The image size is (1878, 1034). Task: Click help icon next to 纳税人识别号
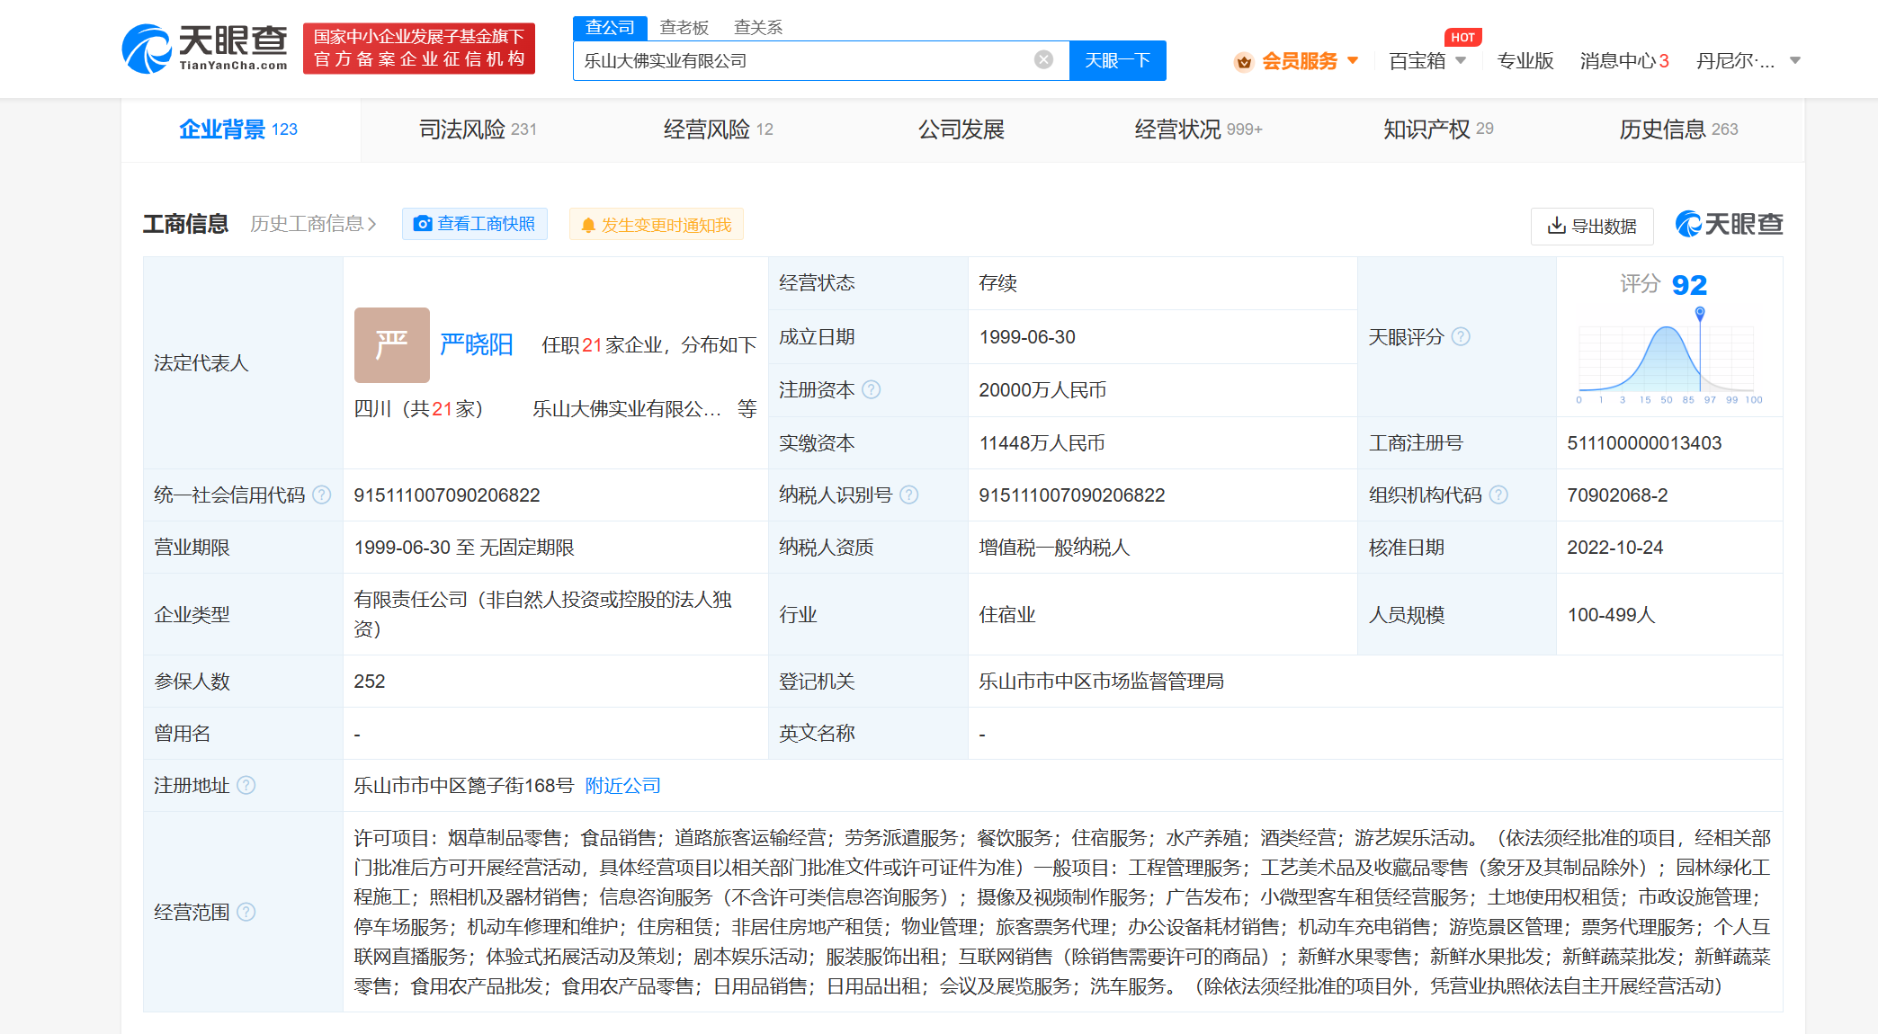point(908,495)
